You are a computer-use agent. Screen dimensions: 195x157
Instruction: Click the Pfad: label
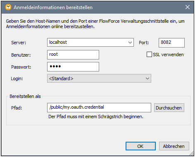[17, 108]
